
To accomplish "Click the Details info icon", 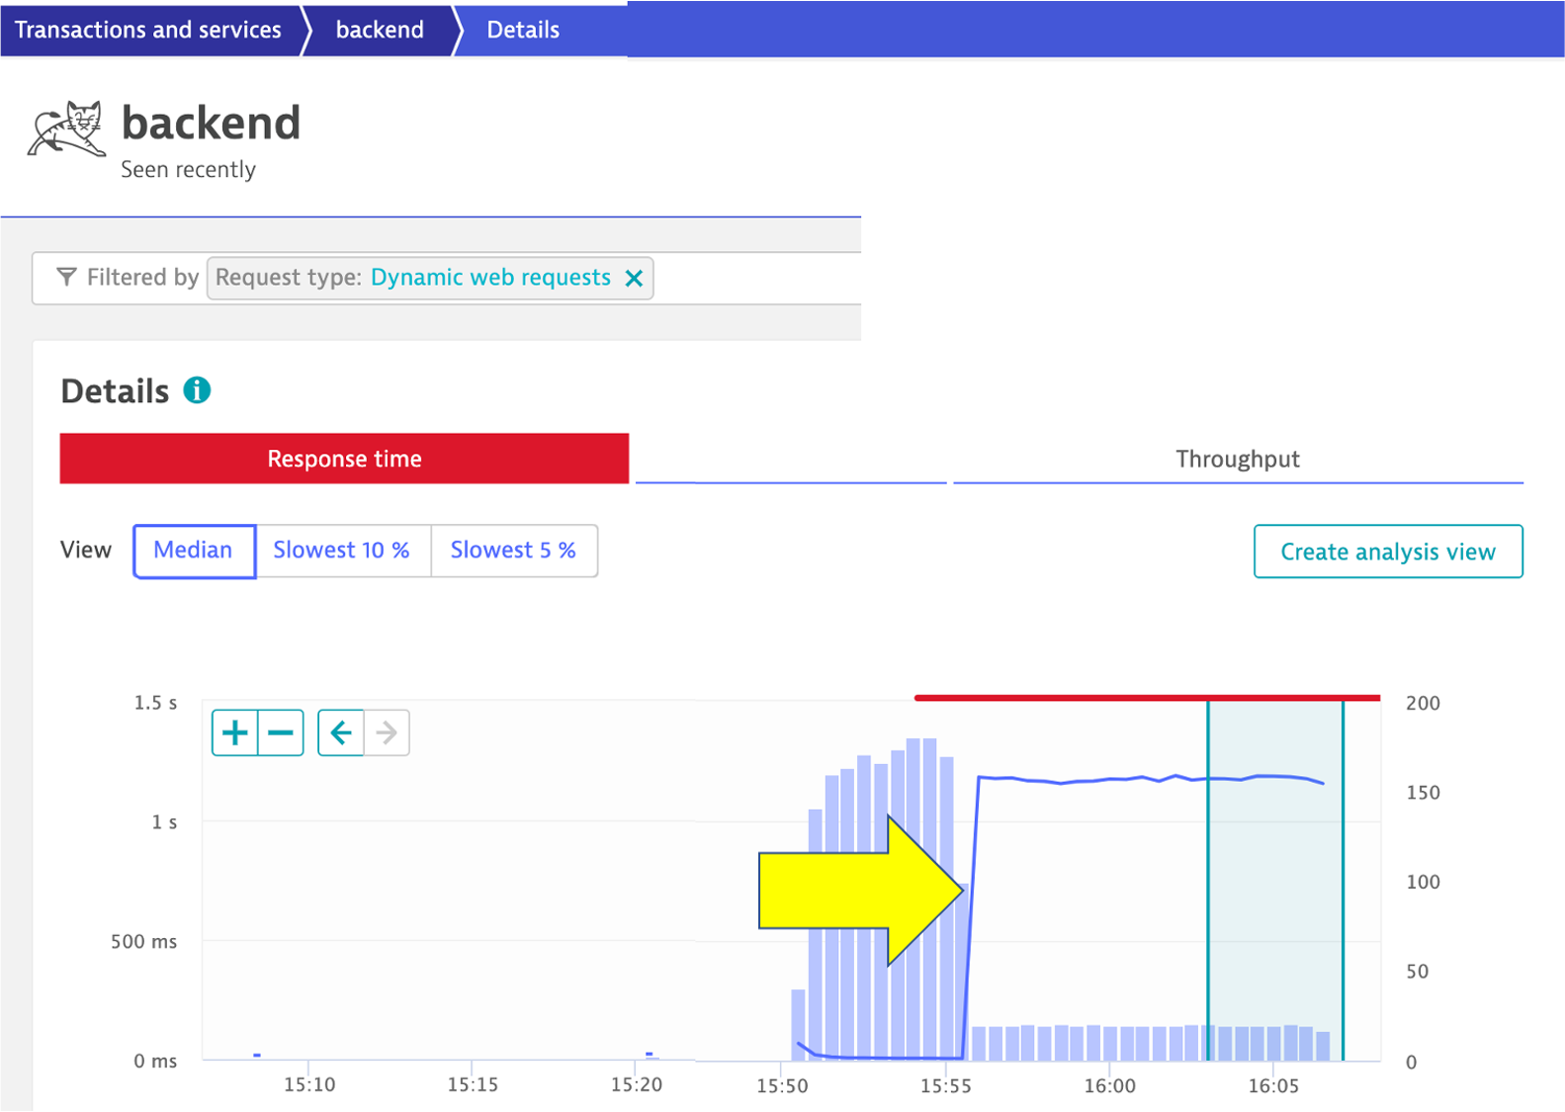I will 197,390.
